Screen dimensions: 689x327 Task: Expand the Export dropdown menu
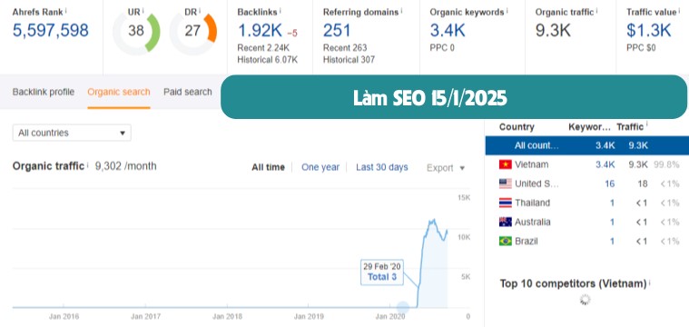(446, 168)
